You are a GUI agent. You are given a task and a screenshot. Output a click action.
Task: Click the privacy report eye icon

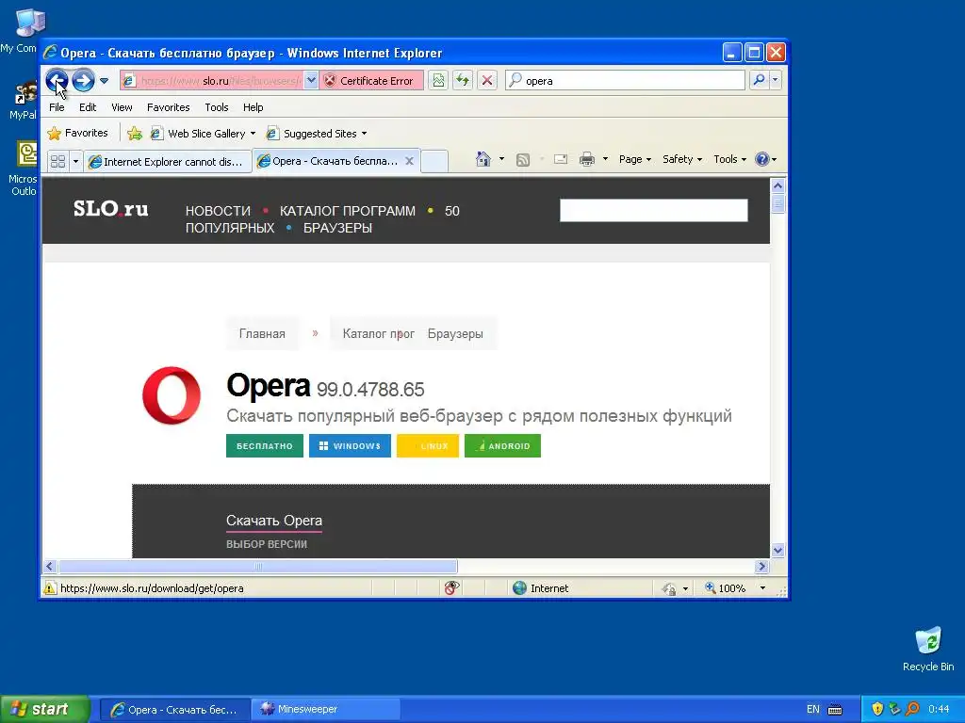click(451, 587)
